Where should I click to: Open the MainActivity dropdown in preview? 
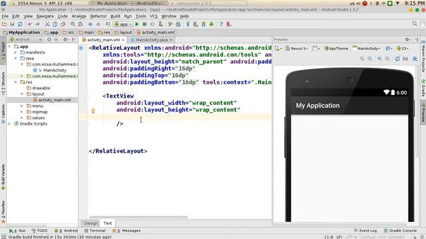tap(367, 48)
